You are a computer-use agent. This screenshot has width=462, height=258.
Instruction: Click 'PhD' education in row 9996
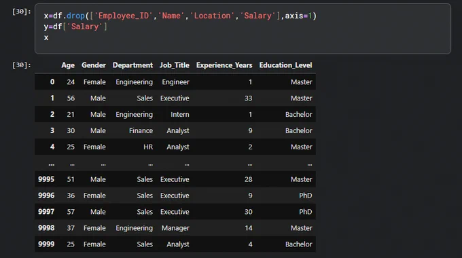click(x=306, y=196)
